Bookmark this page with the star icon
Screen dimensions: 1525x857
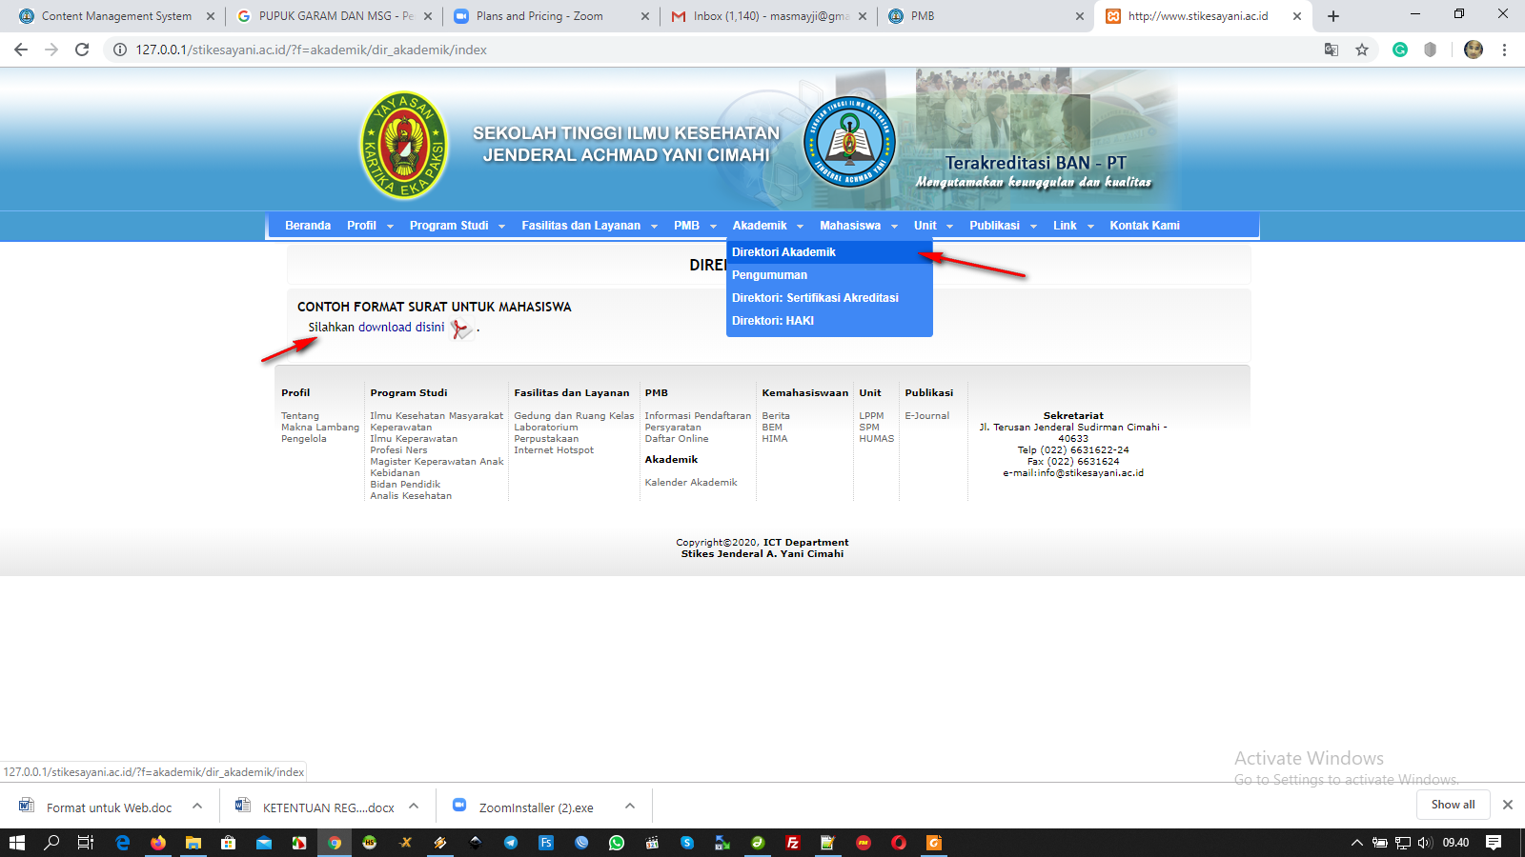[x=1362, y=50]
